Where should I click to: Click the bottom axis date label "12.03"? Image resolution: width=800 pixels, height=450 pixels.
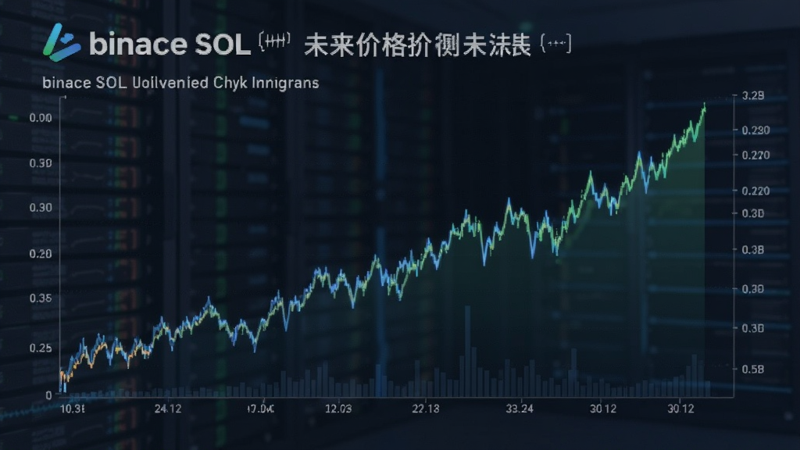[x=338, y=409]
